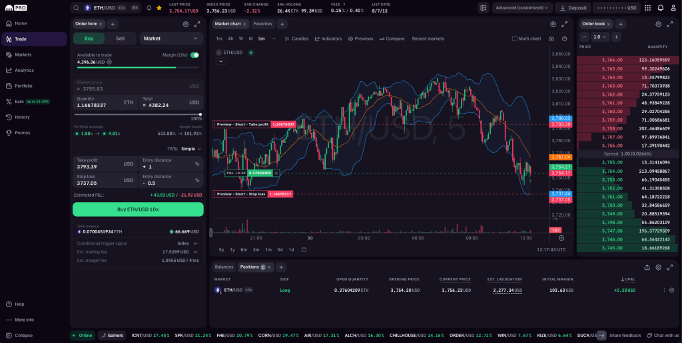Viewport: 682px width, 343px height.
Task: Toggle the Margin (10x) switch
Action: pyautogui.click(x=195, y=55)
